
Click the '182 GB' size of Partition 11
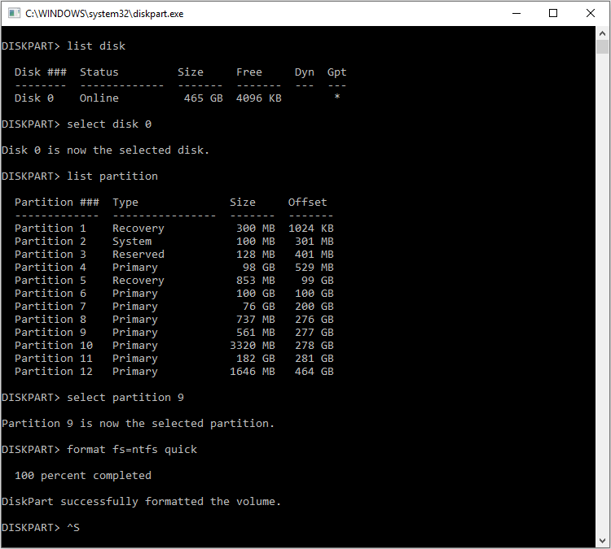(x=256, y=359)
